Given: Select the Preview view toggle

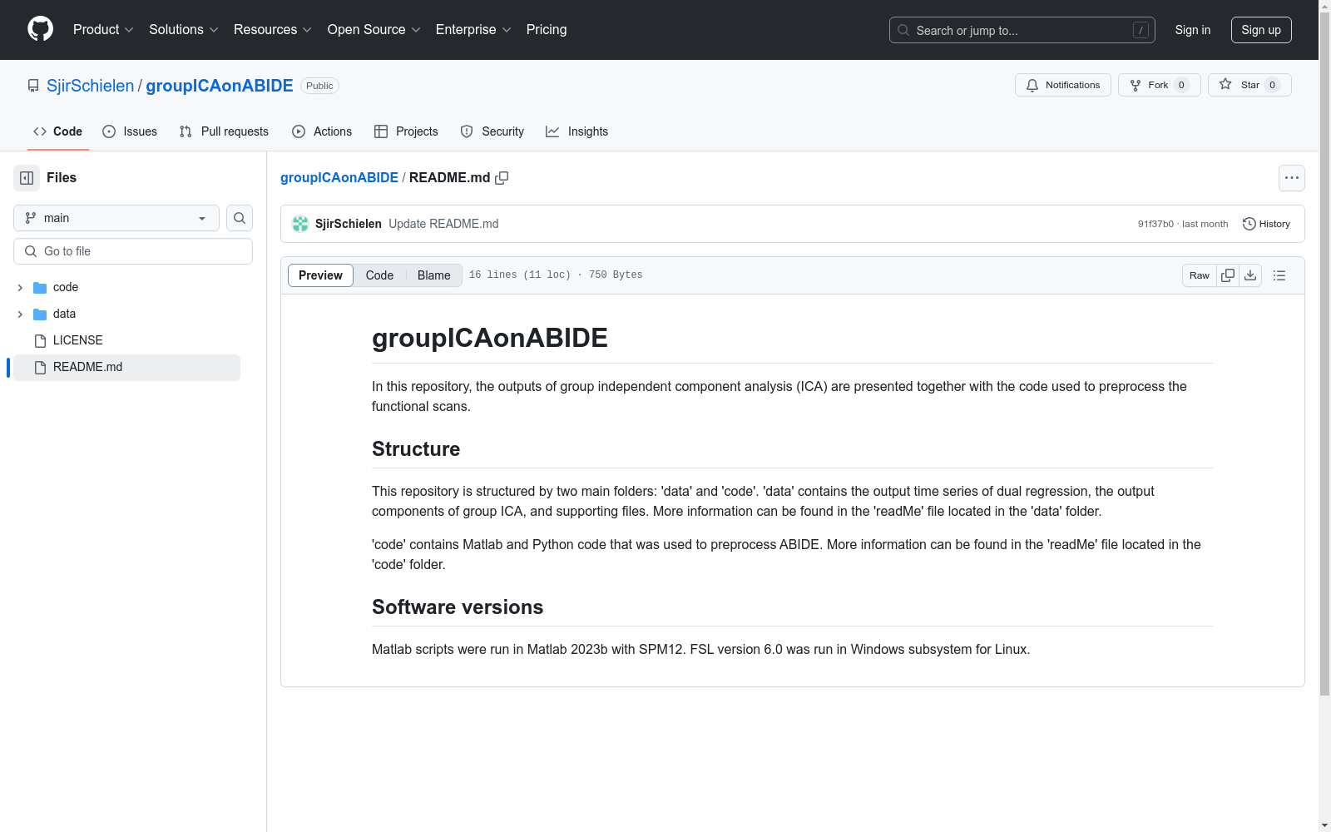Looking at the screenshot, I should point(320,275).
